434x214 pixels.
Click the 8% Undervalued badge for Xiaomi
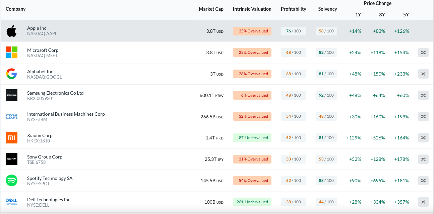(252, 138)
